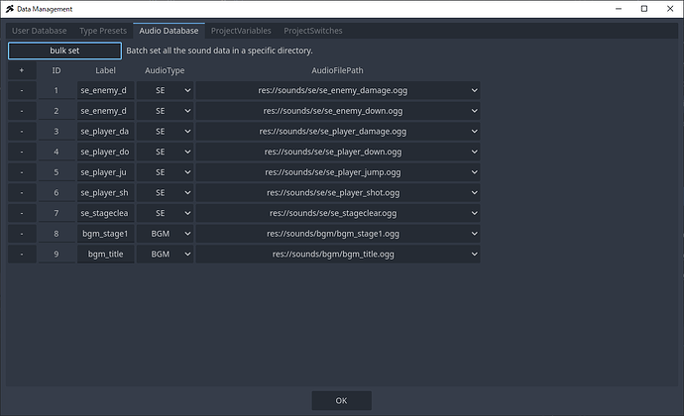Image resolution: width=684 pixels, height=416 pixels.
Task: Open file path dropdown for se_enemy_damage.ogg
Action: [x=337, y=90]
